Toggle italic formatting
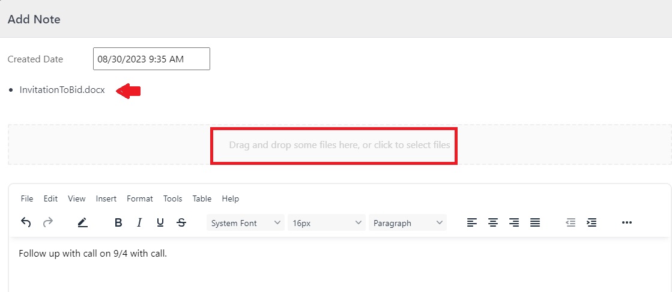 point(139,222)
